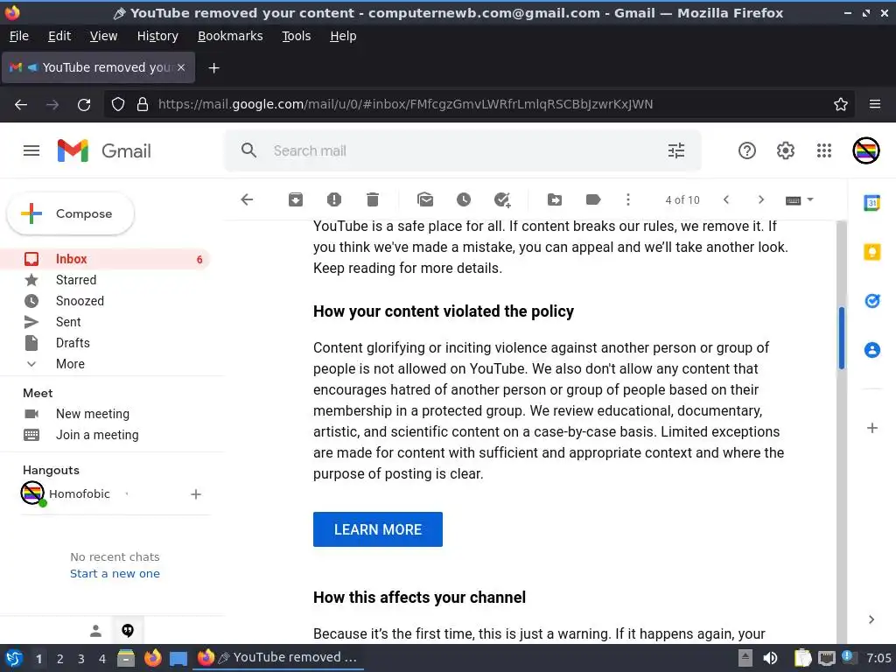Image resolution: width=896 pixels, height=672 pixels.
Task: Click Join a meeting
Action: pyautogui.click(x=96, y=435)
